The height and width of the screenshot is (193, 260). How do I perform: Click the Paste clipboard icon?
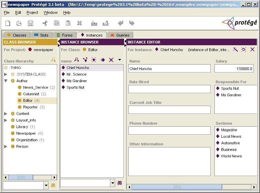pos(68,23)
